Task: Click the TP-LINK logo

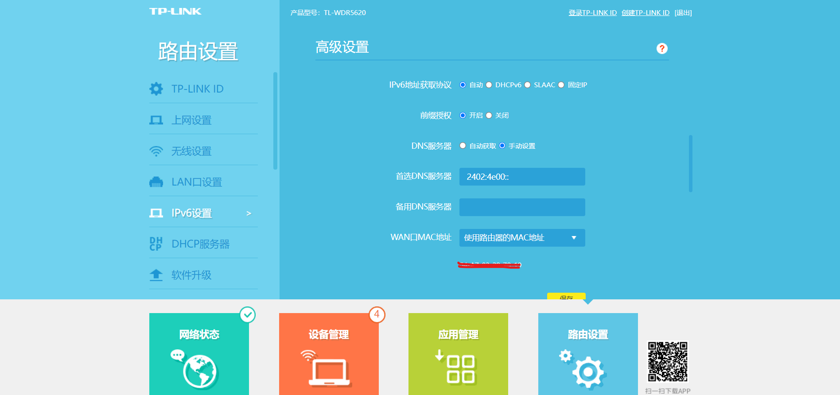Action: (x=175, y=12)
